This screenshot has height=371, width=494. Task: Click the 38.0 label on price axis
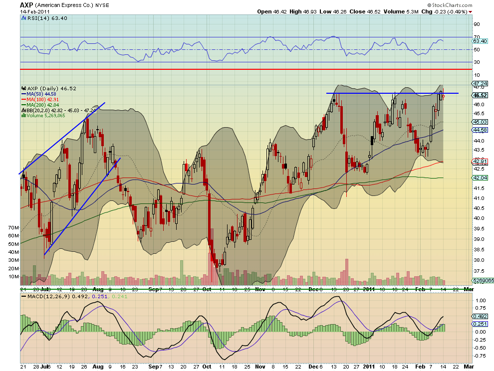click(x=479, y=260)
